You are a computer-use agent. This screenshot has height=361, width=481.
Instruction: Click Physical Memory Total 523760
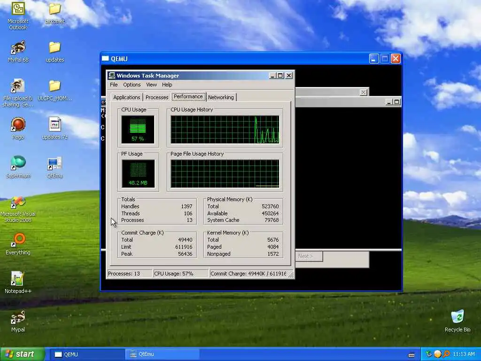pyautogui.click(x=270, y=207)
